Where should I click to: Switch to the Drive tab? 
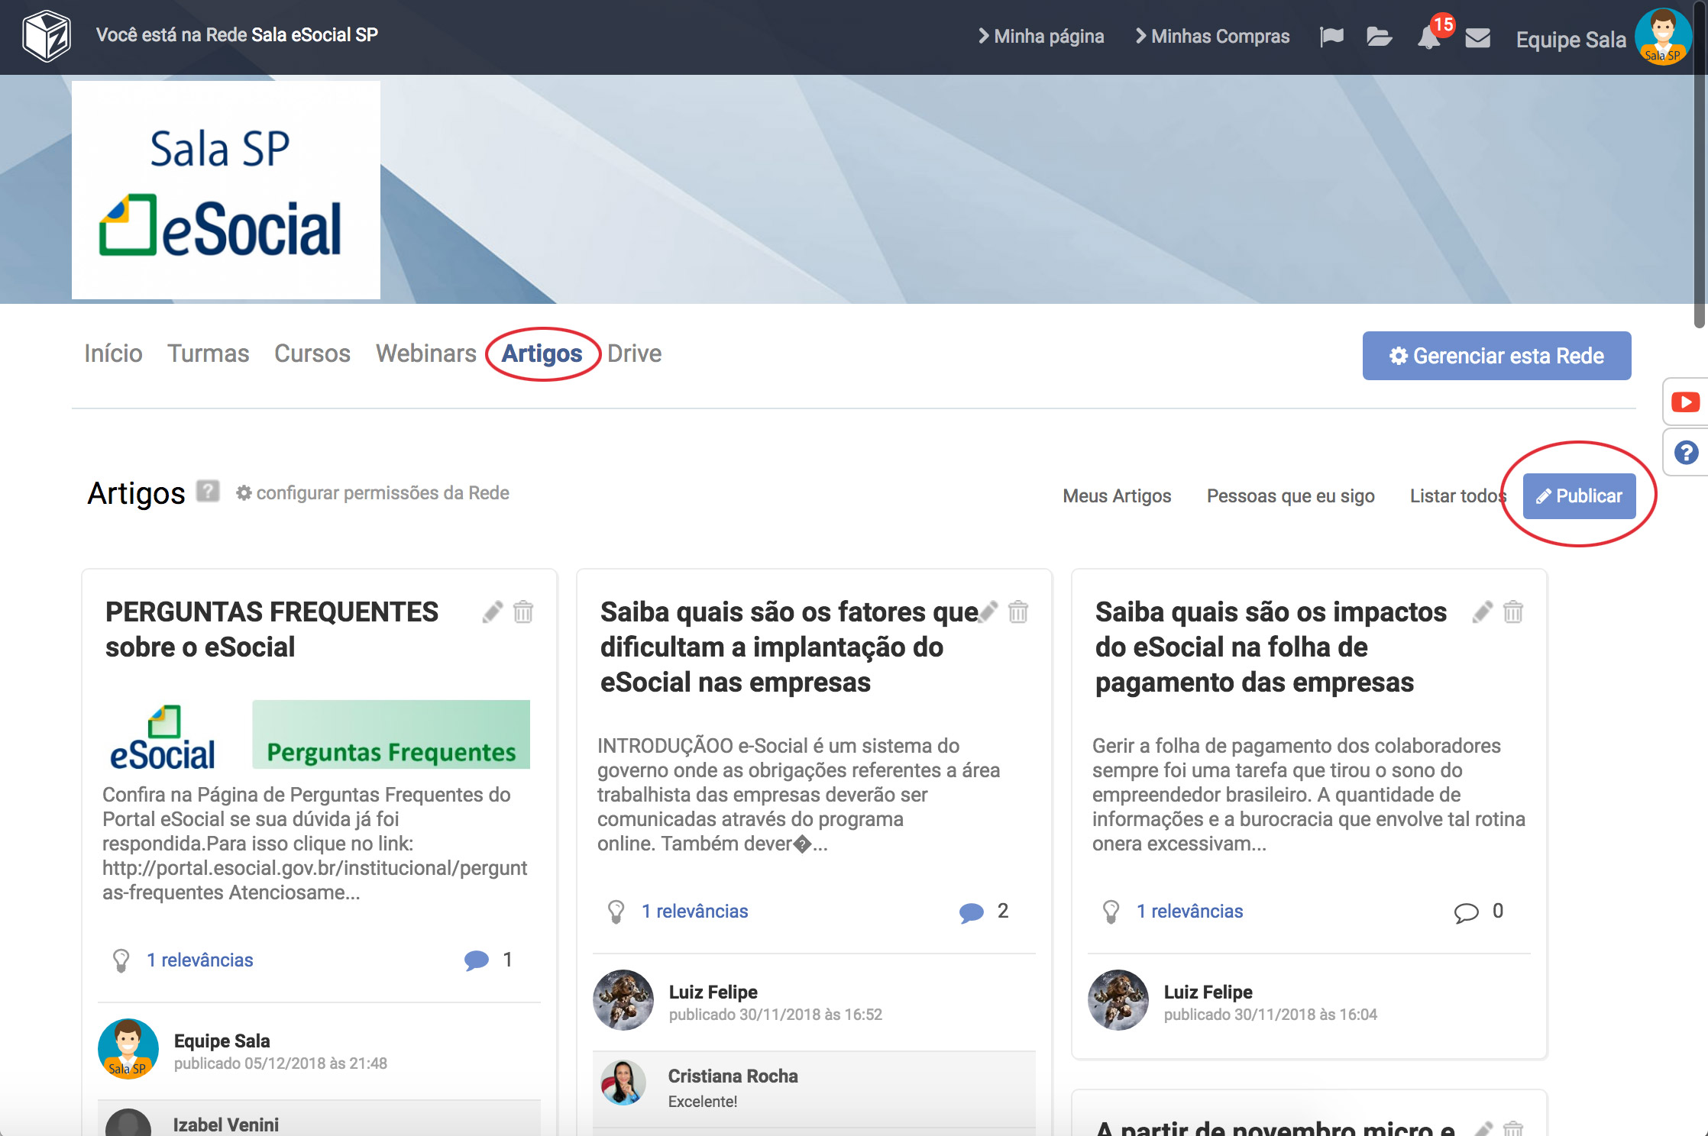pyautogui.click(x=634, y=353)
